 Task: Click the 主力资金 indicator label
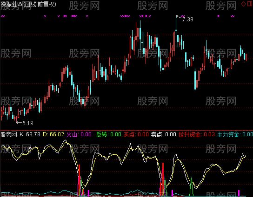(235, 134)
